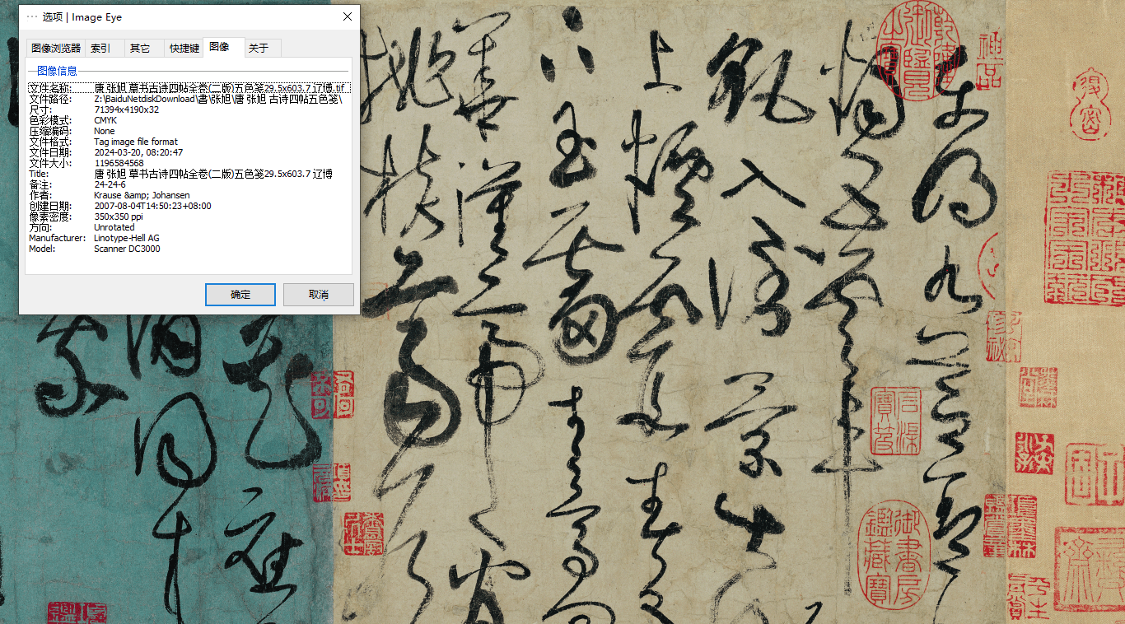Switch to the 图像浏览器 tab
The image size is (1125, 624).
click(55, 49)
